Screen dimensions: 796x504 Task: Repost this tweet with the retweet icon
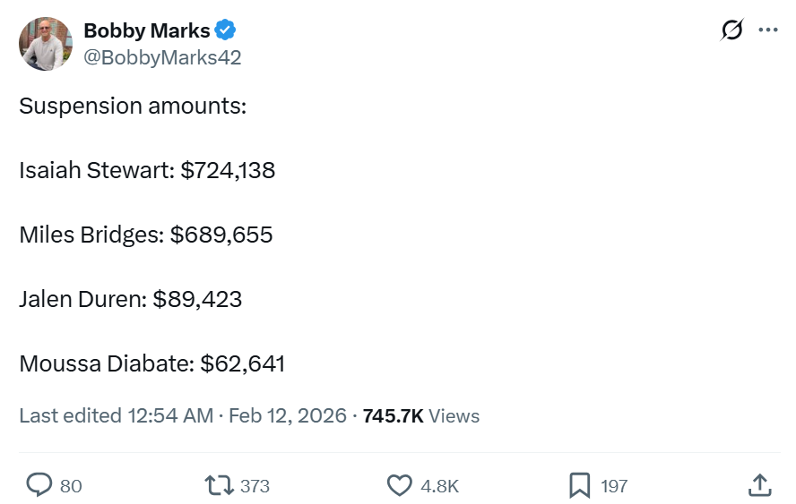[218, 485]
